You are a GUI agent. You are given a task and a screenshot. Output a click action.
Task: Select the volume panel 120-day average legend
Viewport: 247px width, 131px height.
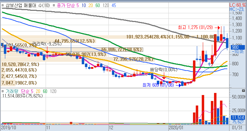[53, 91]
